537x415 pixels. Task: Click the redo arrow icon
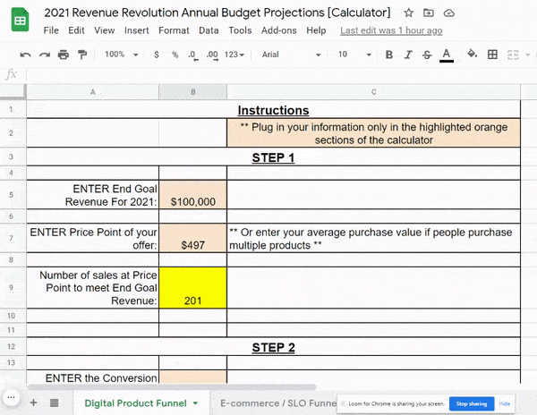tap(43, 55)
